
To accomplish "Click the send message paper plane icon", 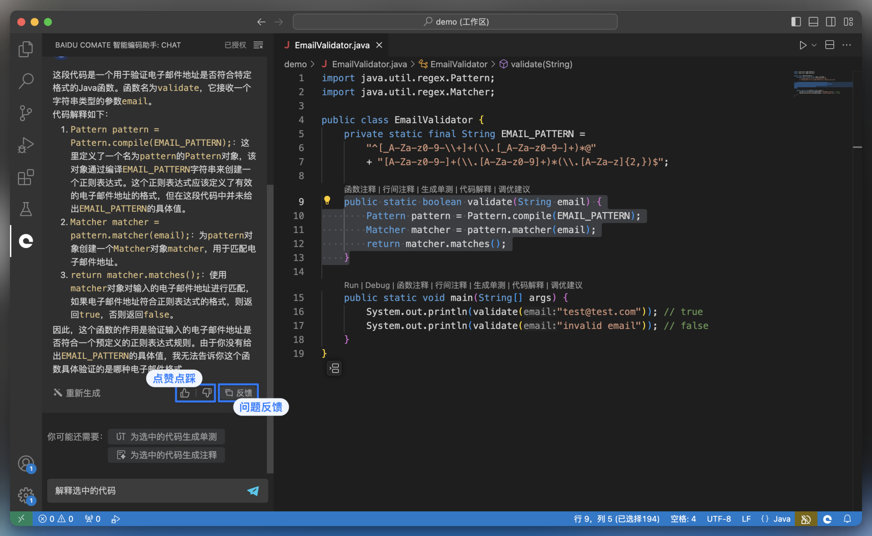I will (x=253, y=491).
